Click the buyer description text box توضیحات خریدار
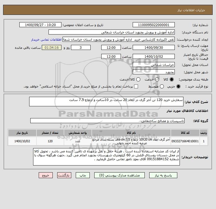The height and width of the screenshot is (209, 216). coord(106,157)
